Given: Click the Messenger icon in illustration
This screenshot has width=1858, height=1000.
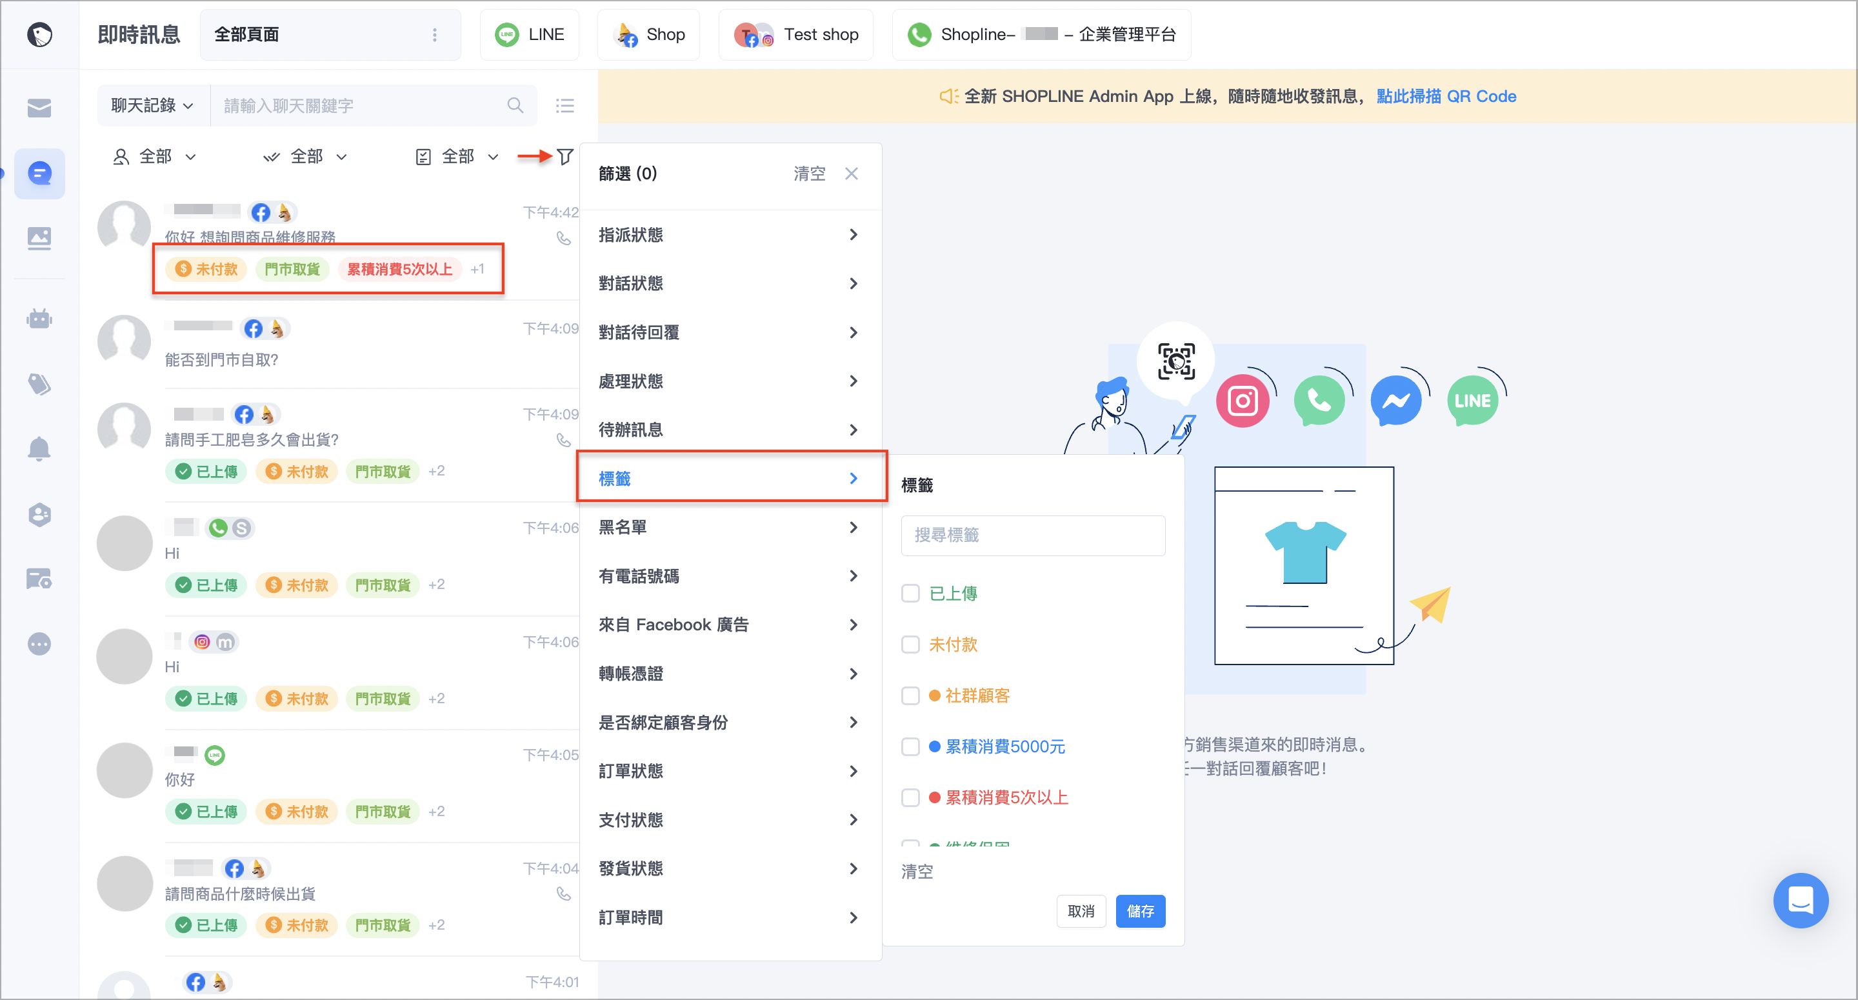Looking at the screenshot, I should pos(1395,401).
